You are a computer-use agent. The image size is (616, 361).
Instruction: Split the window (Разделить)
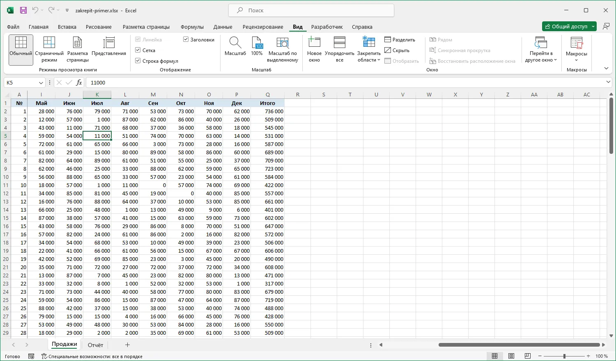point(400,40)
